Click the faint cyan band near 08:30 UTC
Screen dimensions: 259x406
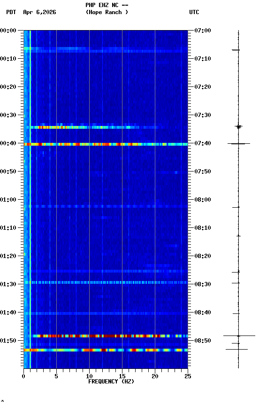point(106,283)
